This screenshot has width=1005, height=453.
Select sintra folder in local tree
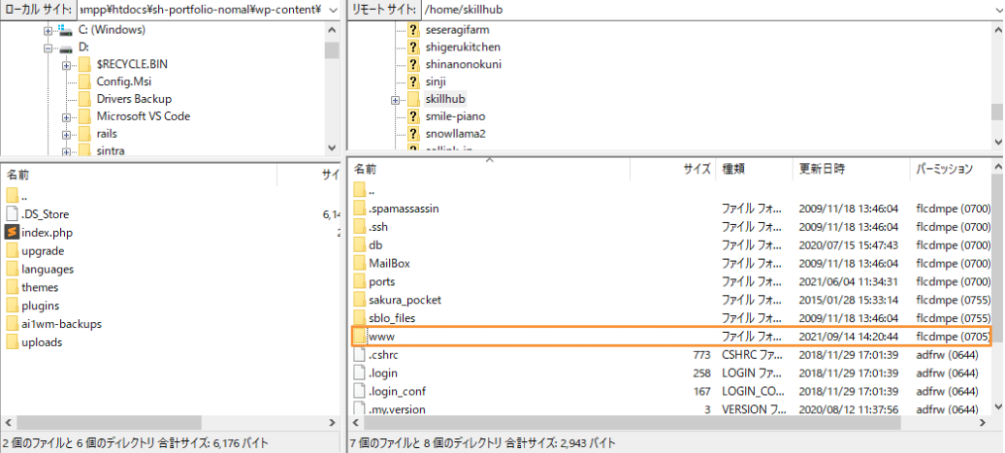[x=111, y=151]
